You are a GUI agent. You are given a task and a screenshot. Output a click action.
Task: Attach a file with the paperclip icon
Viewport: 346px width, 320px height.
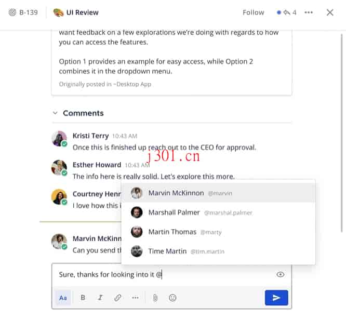[x=155, y=298]
